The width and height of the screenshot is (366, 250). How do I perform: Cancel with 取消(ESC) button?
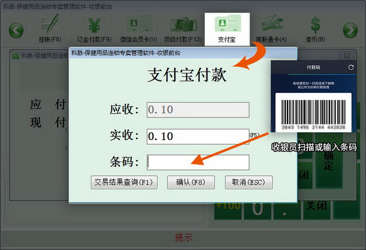pos(249,182)
